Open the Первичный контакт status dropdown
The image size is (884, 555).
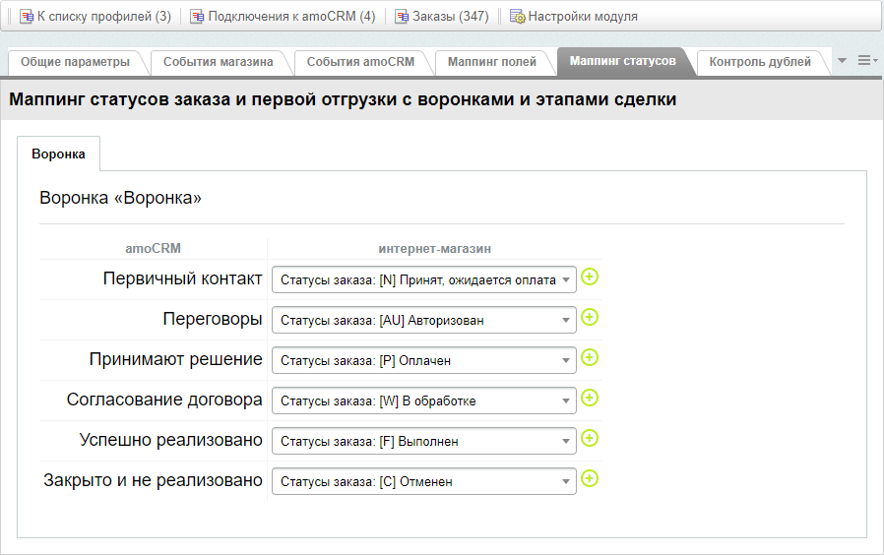click(423, 280)
